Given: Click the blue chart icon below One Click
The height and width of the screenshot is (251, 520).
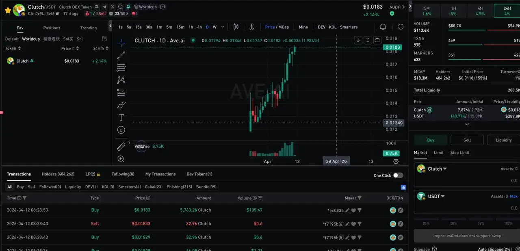Looking at the screenshot, I should click(403, 187).
